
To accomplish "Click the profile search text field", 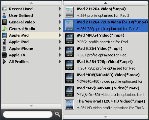I will (28, 114).
